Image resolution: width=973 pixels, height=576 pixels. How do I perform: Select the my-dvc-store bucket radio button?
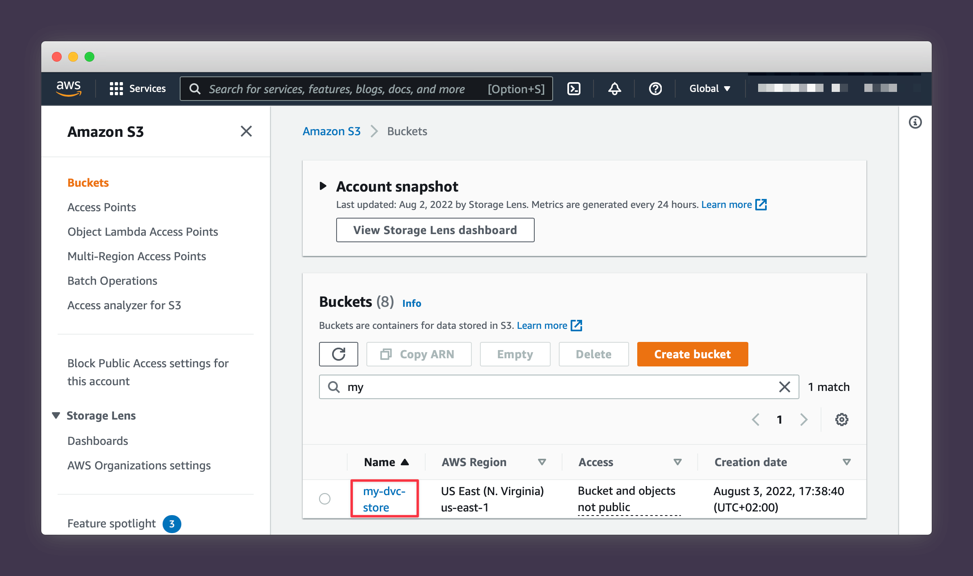[x=325, y=499]
